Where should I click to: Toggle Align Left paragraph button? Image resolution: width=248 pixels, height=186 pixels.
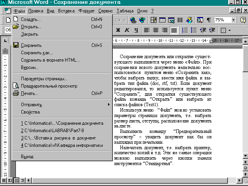[147, 30]
